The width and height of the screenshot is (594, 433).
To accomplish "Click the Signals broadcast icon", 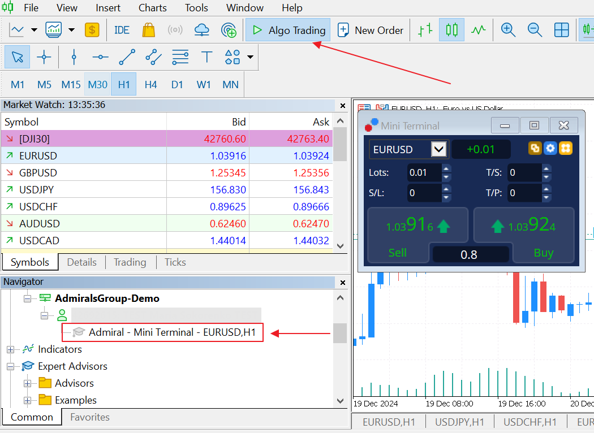I will (x=175, y=30).
